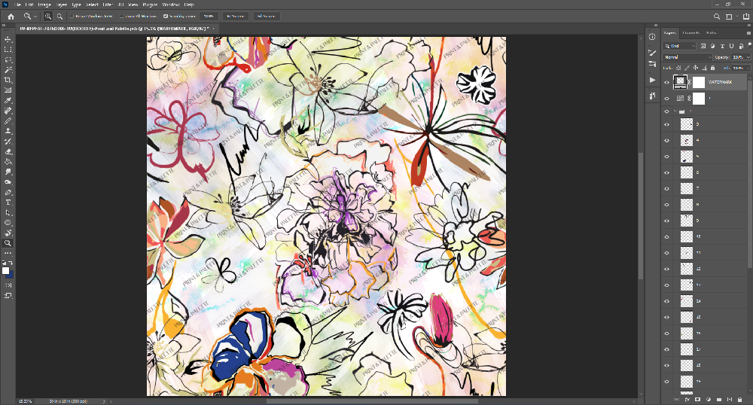Select the Eraser tool
Screen dimensions: 753x405
pos(8,151)
